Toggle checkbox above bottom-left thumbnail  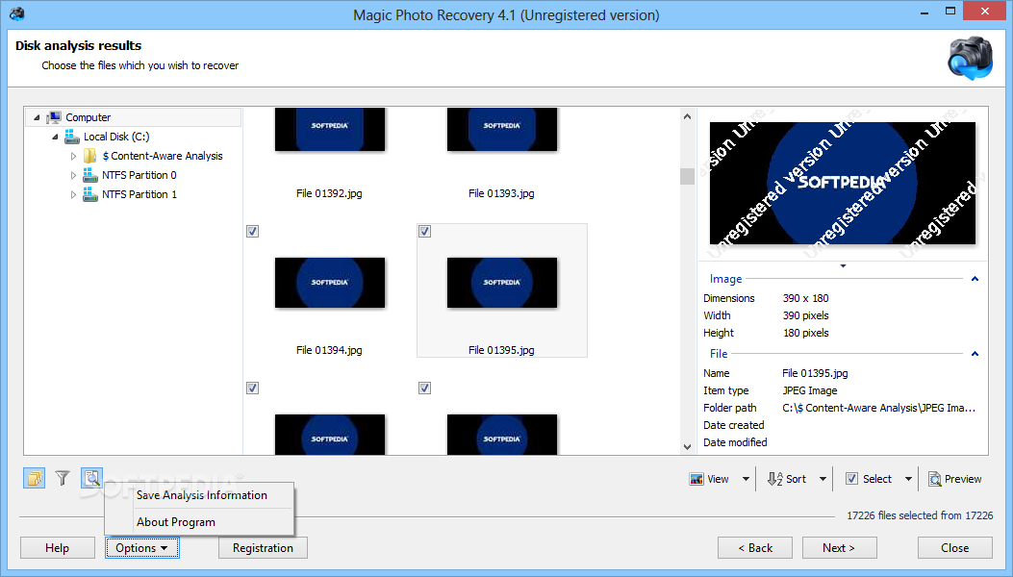[x=253, y=389]
